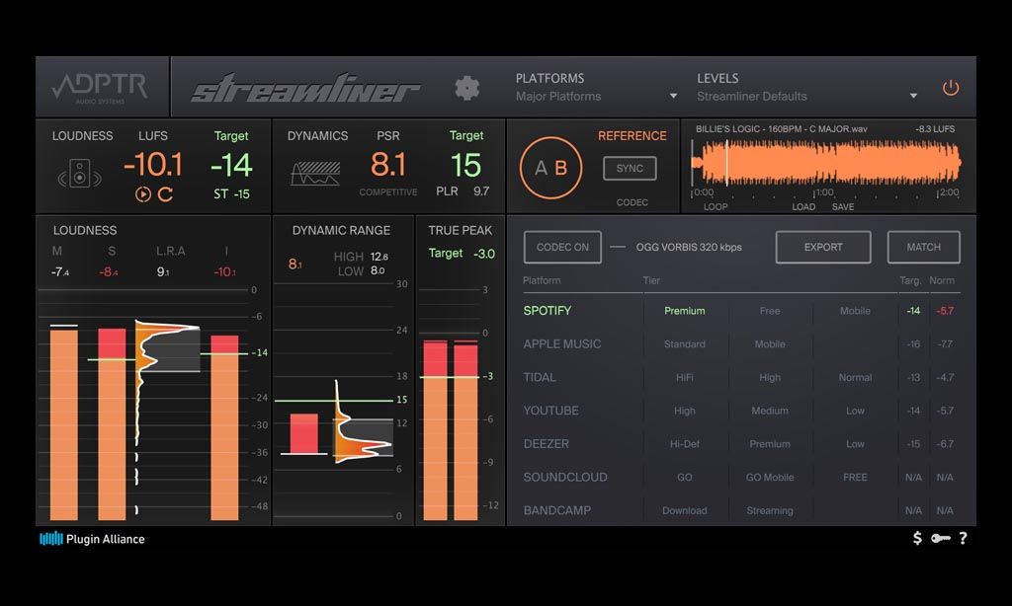1012x606 pixels.
Task: Click the 15 dynamic range target marker
Action: pos(401,400)
